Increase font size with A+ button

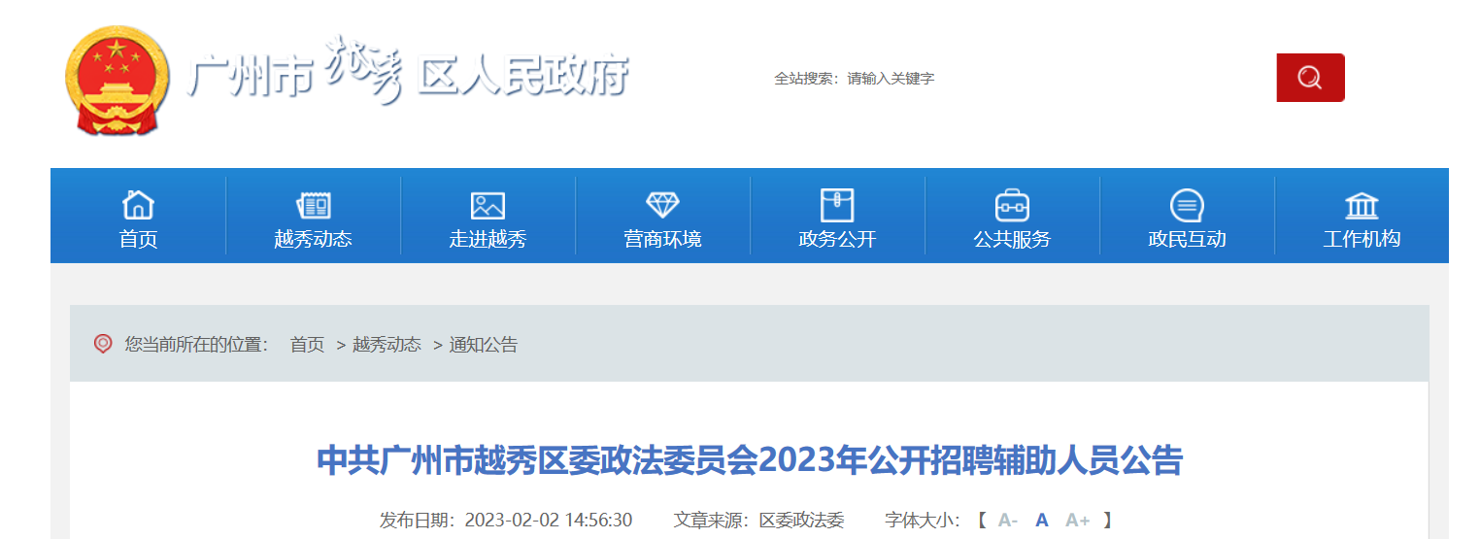point(1078,521)
